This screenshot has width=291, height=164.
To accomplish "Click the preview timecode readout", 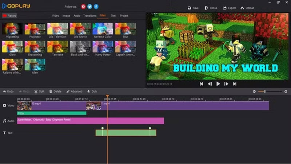I will click(x=160, y=84).
